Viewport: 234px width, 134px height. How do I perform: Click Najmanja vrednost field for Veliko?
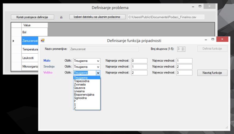[139, 73]
